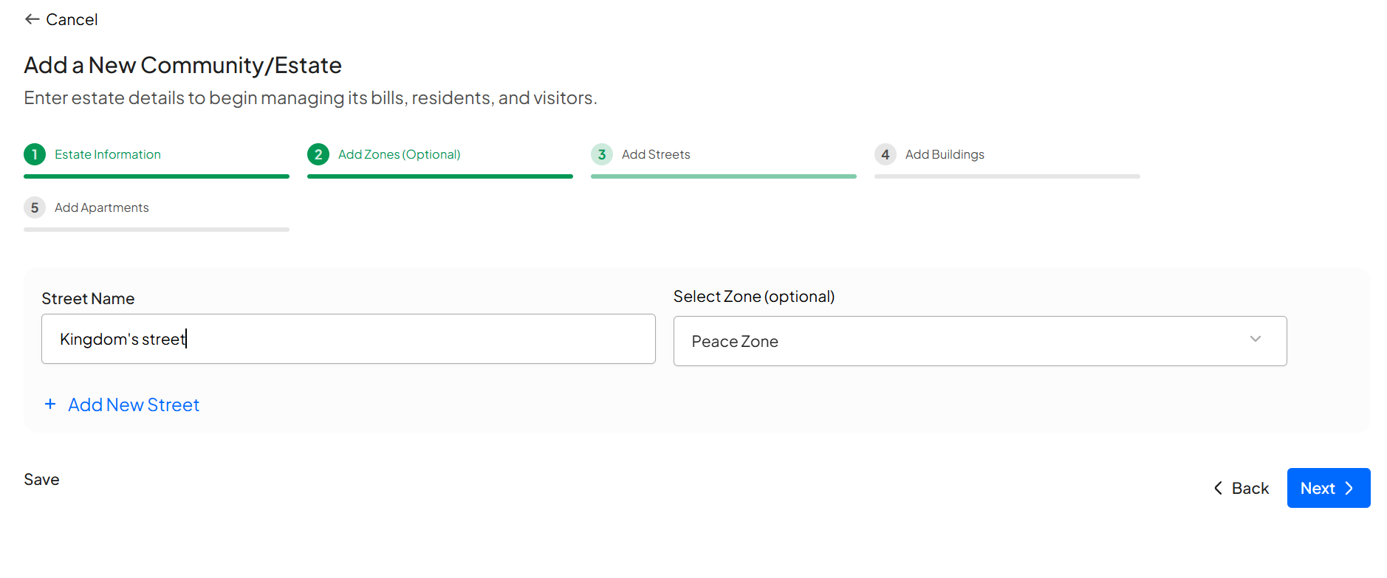The height and width of the screenshot is (578, 1387).
Task: Select step 4 circle for Add Buildings
Action: pos(886,154)
